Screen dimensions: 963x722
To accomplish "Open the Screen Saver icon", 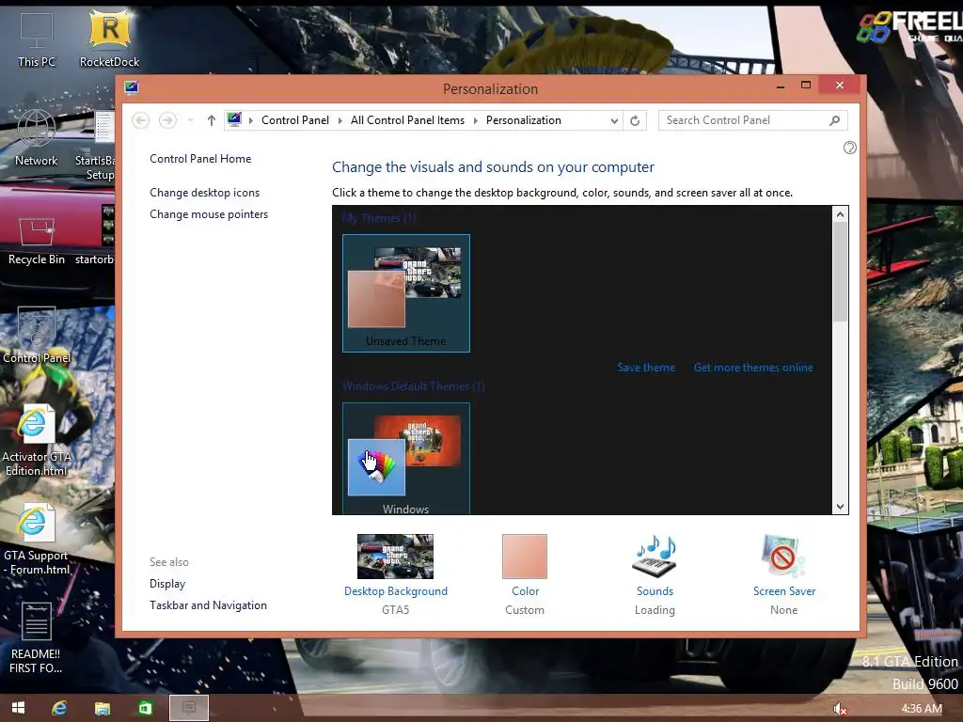I will [783, 557].
